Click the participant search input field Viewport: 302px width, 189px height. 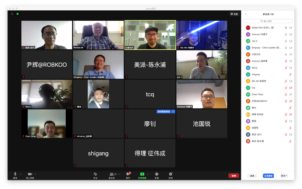point(271,21)
